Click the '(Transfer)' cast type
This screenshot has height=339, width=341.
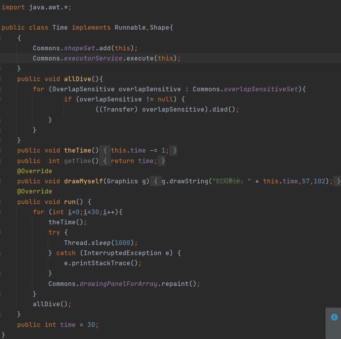(x=118, y=109)
